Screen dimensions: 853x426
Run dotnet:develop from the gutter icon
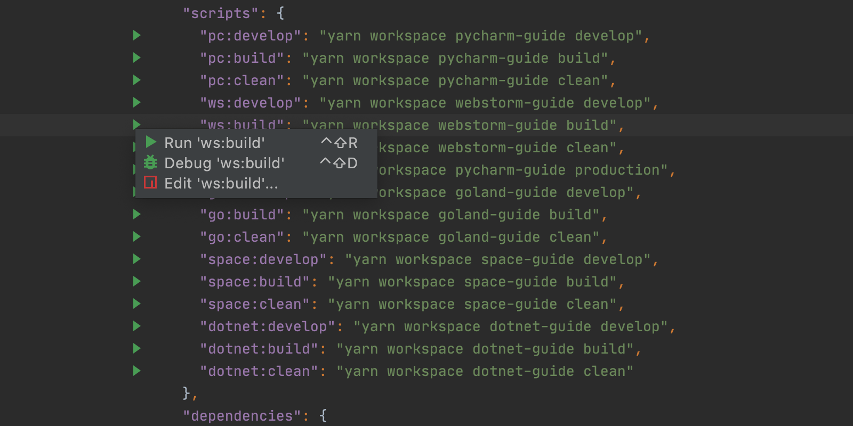tap(136, 326)
